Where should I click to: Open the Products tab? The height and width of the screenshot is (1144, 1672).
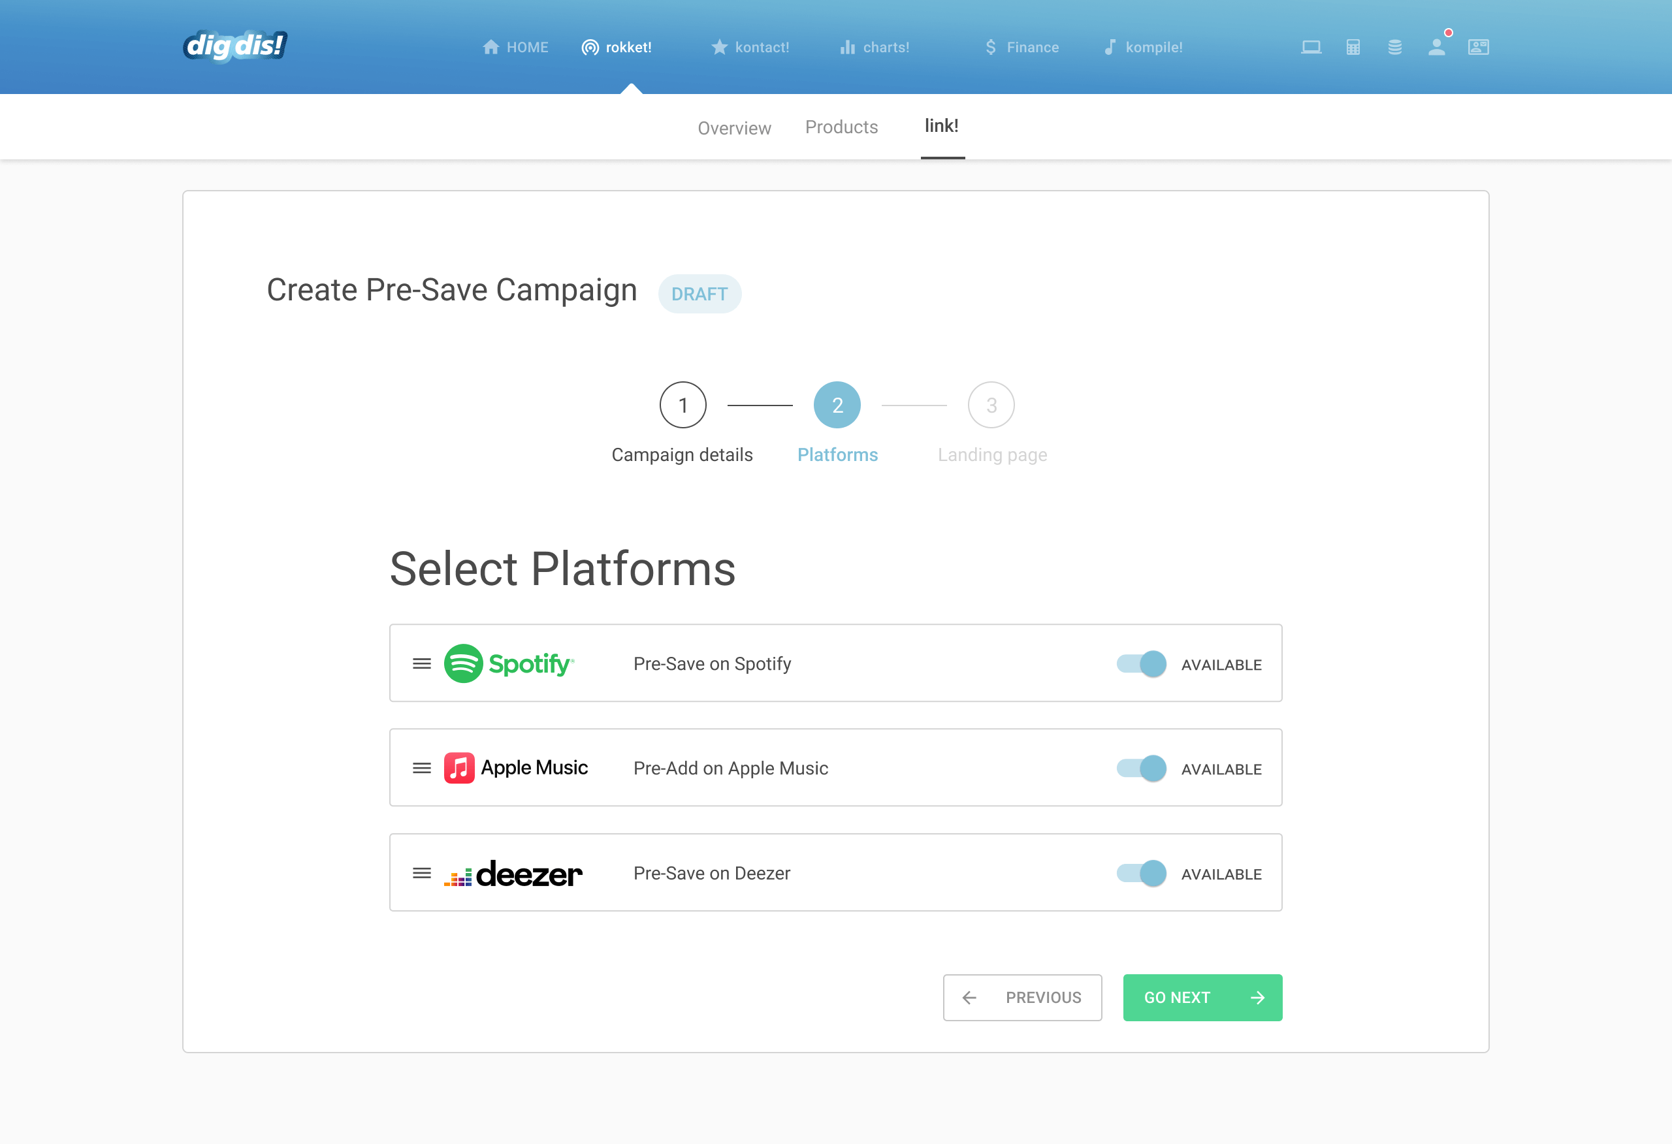click(842, 127)
